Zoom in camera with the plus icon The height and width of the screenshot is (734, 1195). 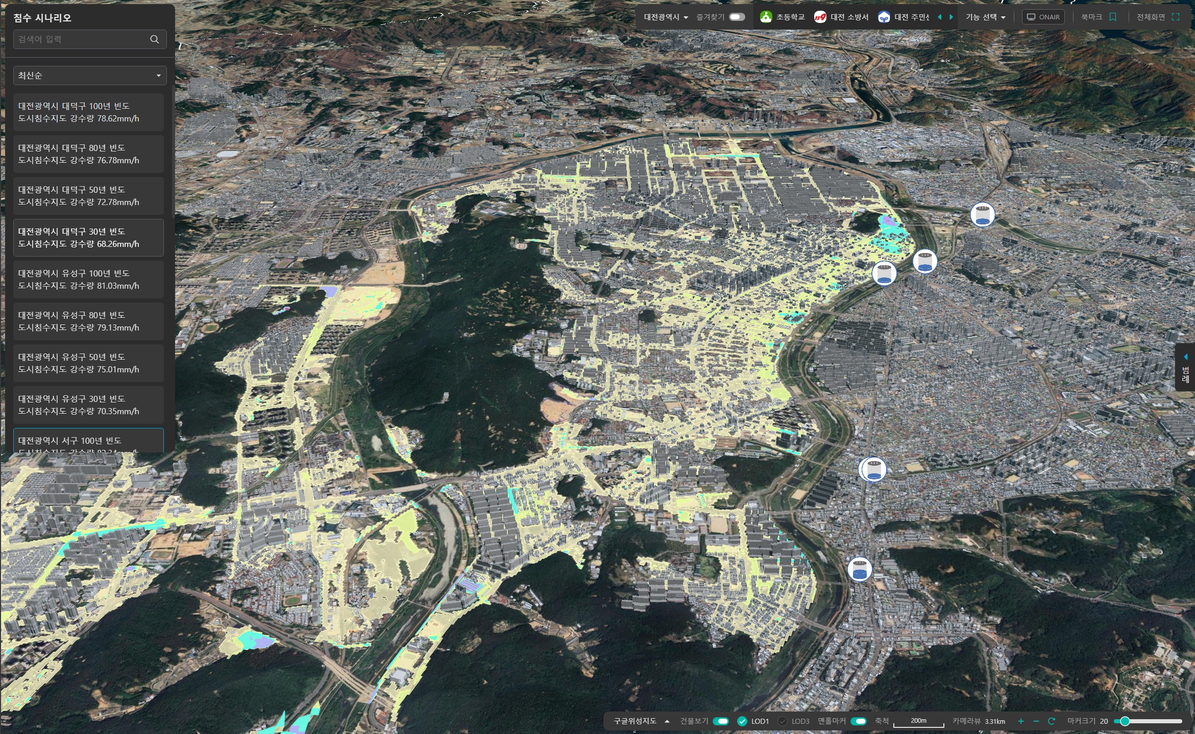point(1021,721)
